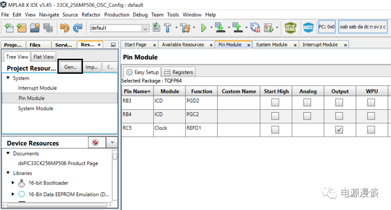Click the Undo arrow icon

tap(64, 28)
